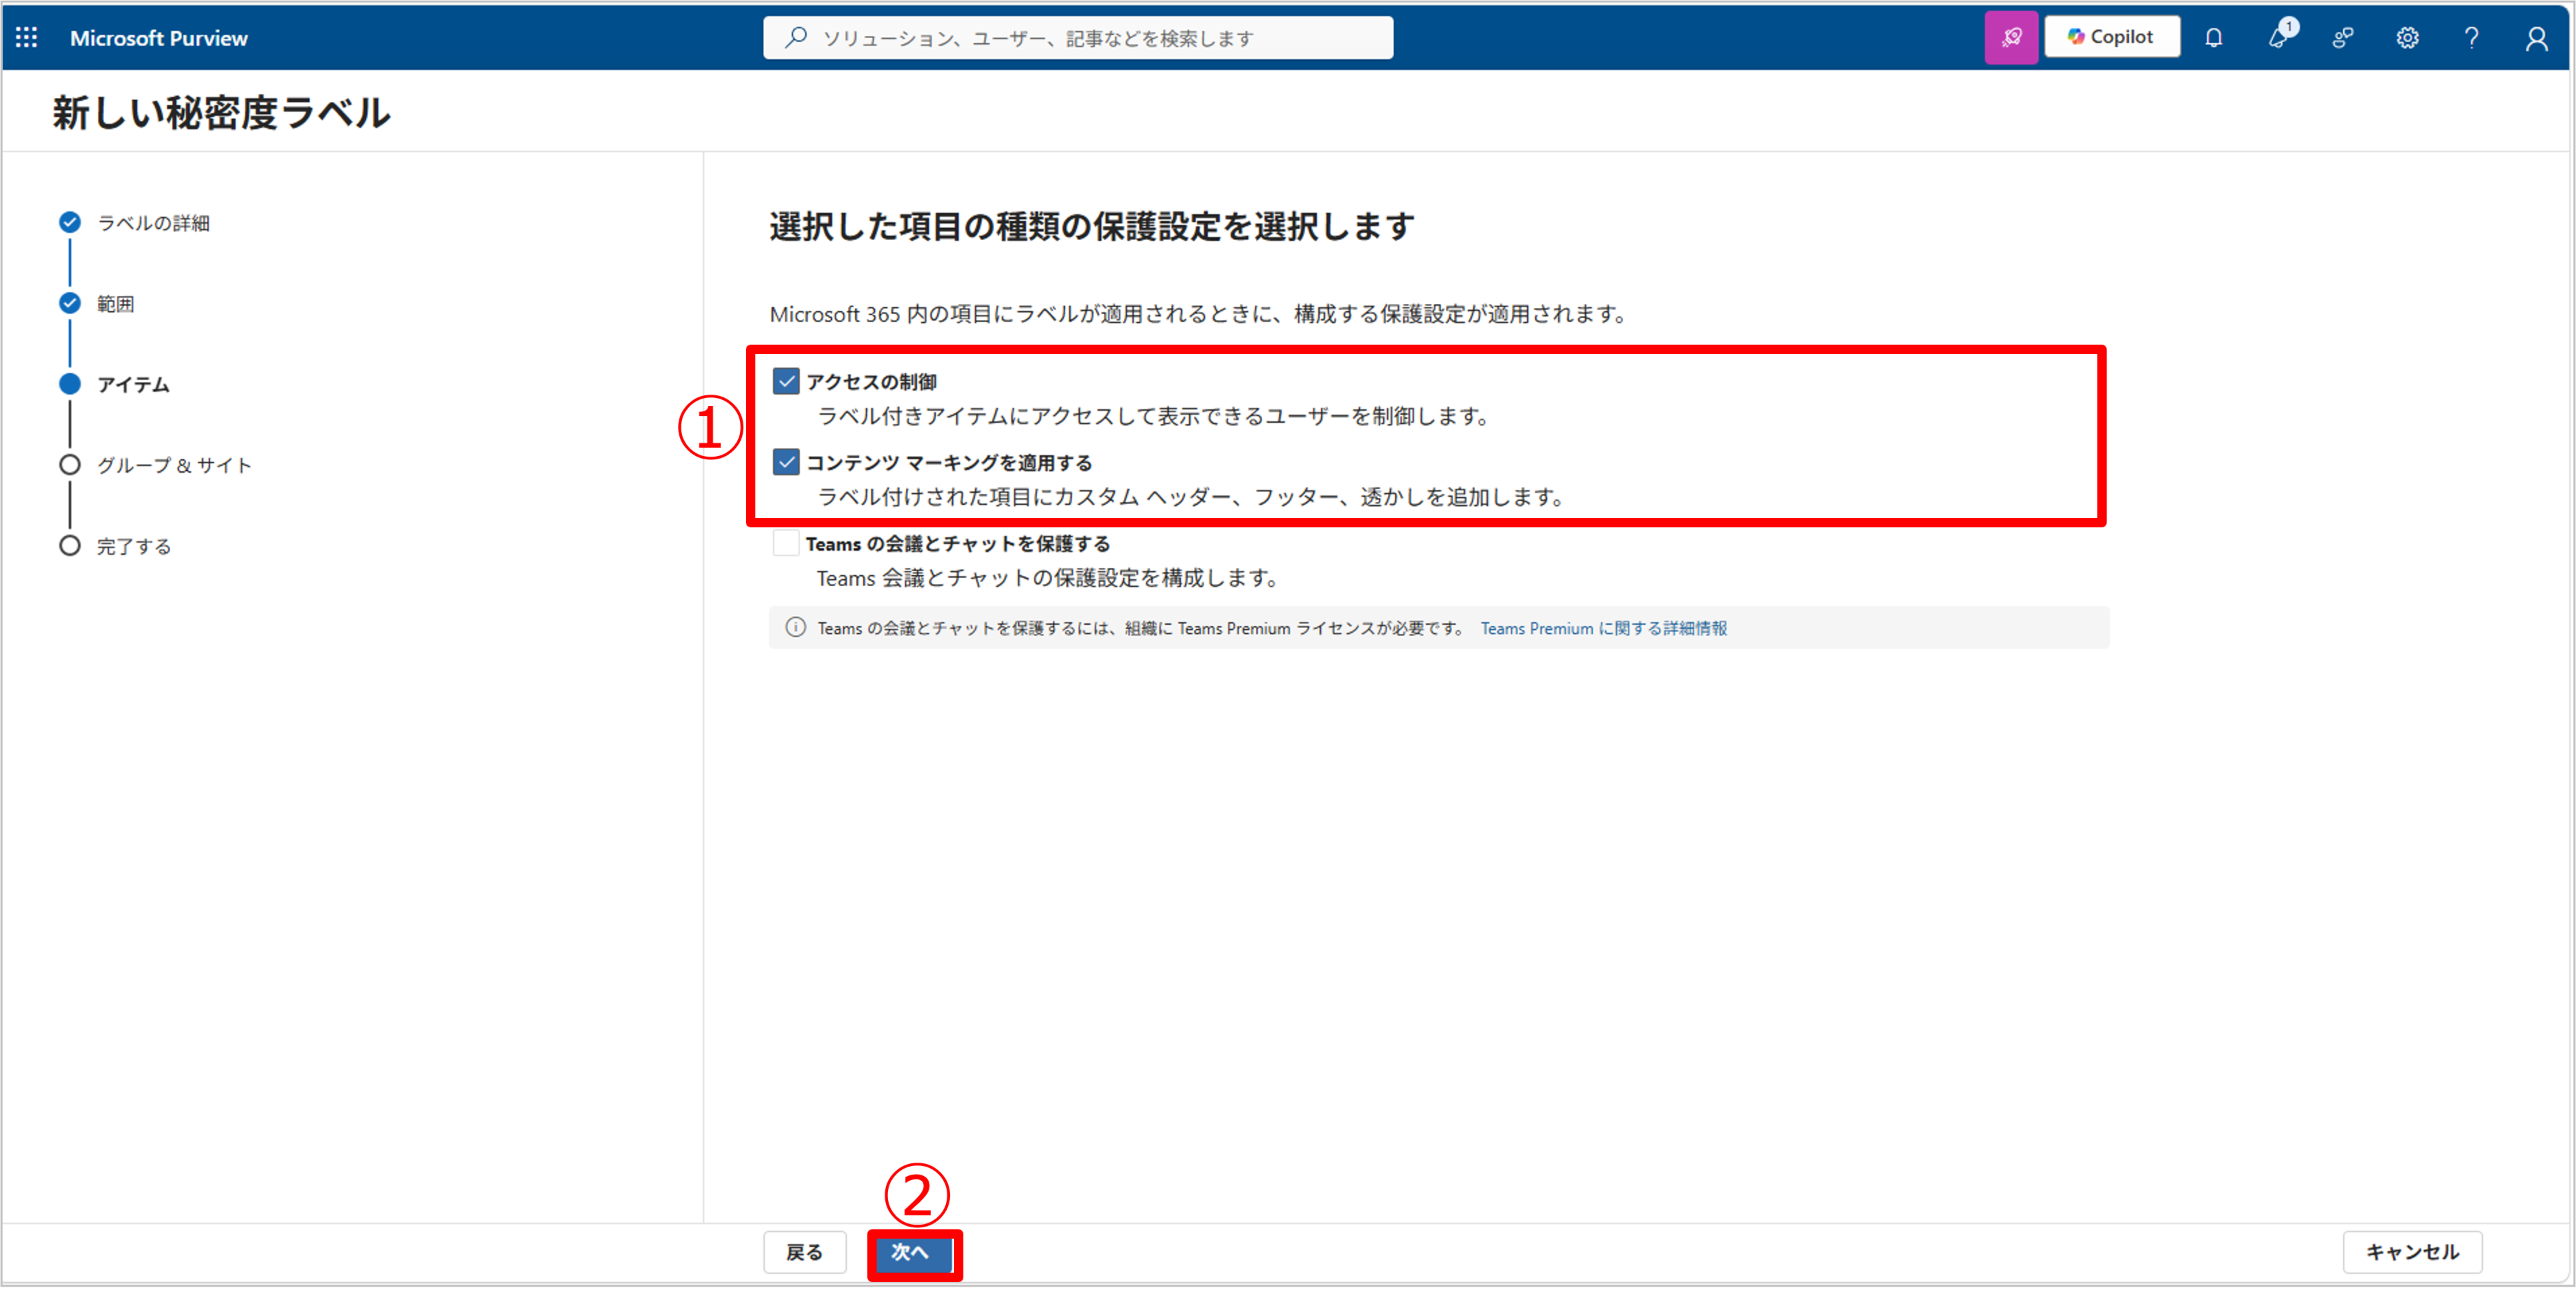Click the magnifier icon in search bar
Screen dimensions: 2576x1292
coord(796,38)
